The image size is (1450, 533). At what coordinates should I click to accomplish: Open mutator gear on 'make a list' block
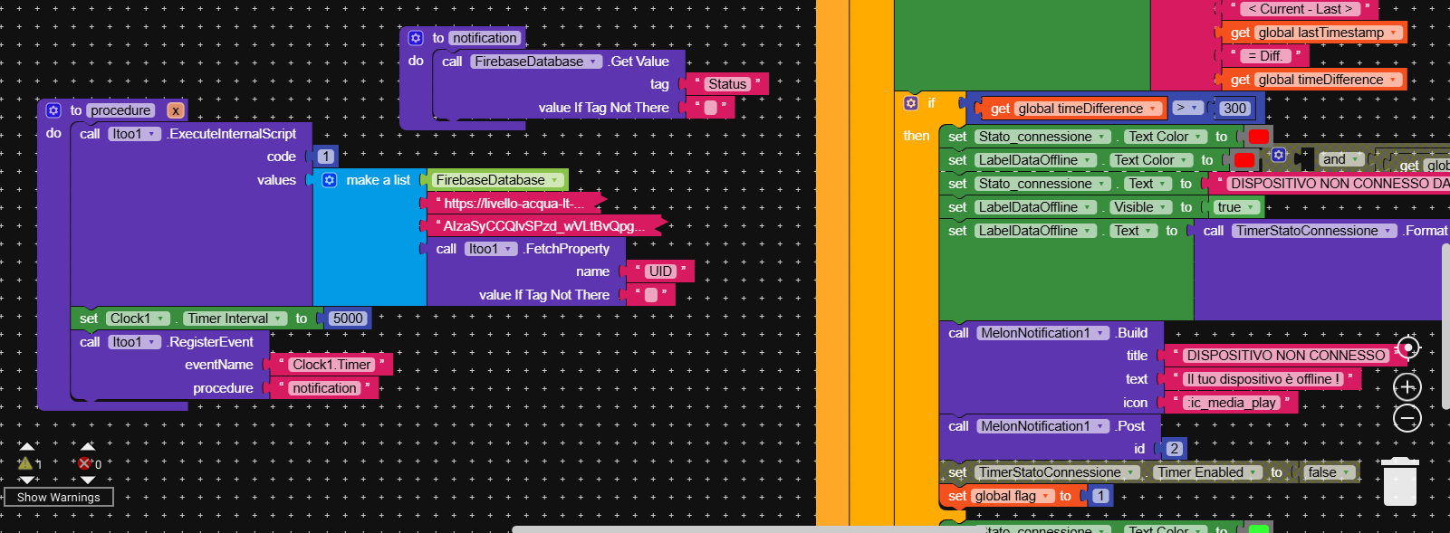(330, 180)
